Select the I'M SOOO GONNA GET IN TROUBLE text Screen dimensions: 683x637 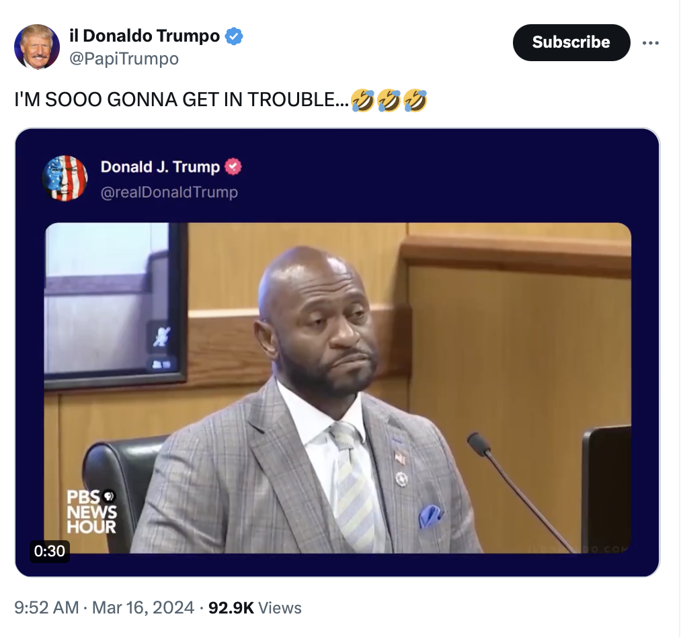[182, 99]
